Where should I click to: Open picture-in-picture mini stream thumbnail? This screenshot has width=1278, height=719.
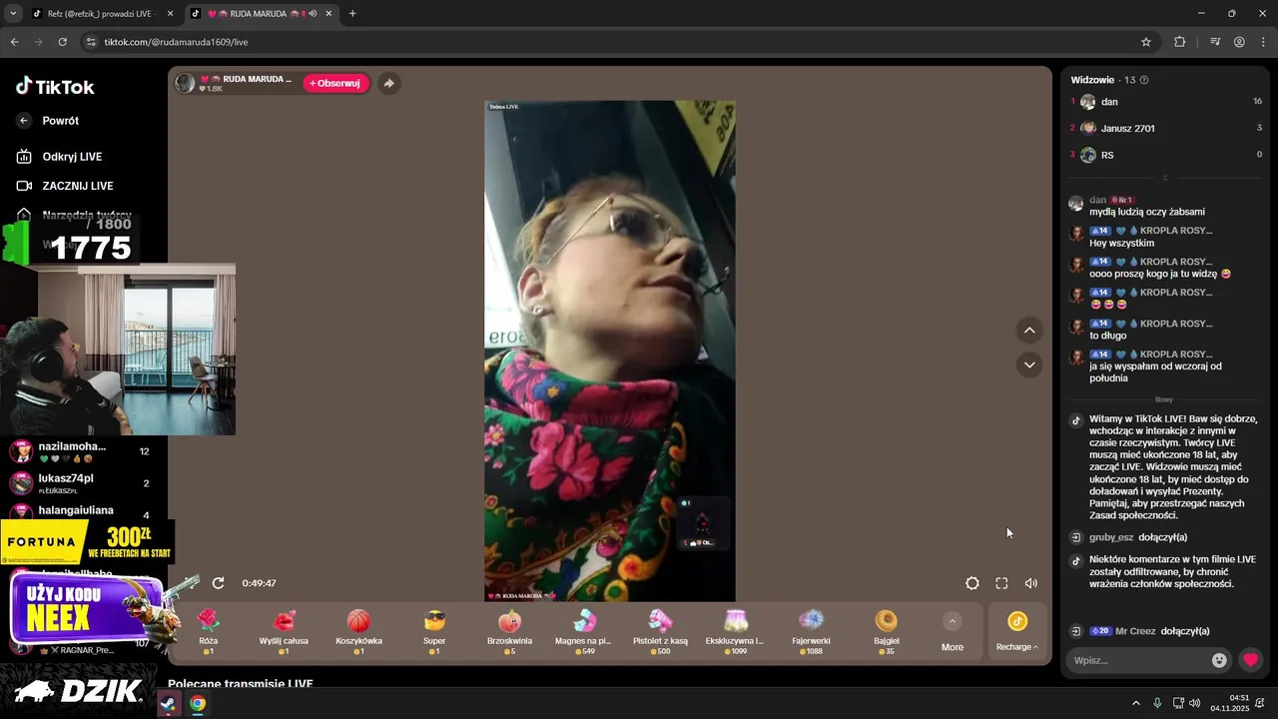point(702,523)
